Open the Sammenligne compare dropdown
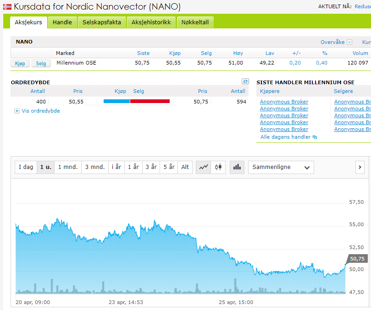371x310 pixels. click(281, 167)
